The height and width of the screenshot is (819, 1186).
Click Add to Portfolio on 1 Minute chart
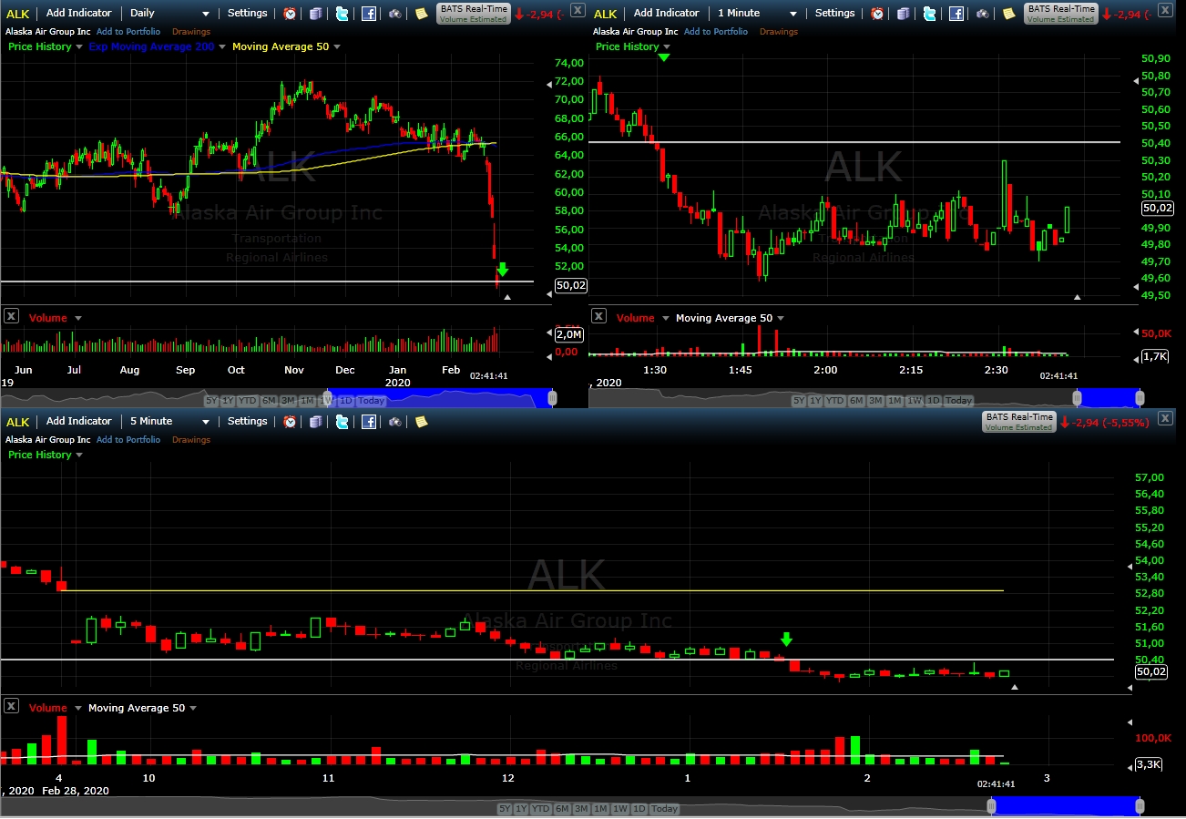716,32
